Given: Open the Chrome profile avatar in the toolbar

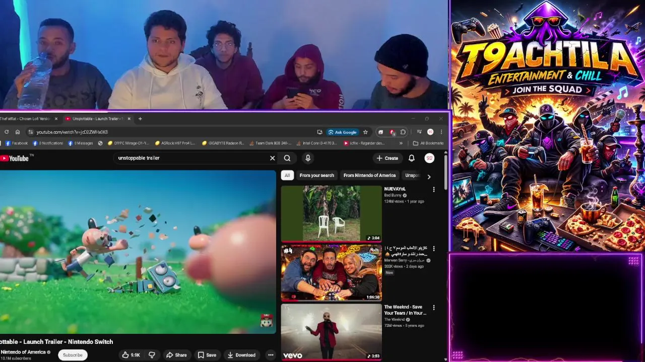Looking at the screenshot, I should (430, 132).
